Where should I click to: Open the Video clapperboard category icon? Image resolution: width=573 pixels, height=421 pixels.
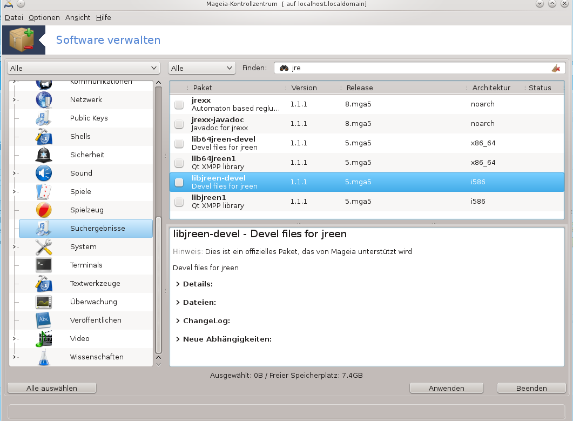44,339
